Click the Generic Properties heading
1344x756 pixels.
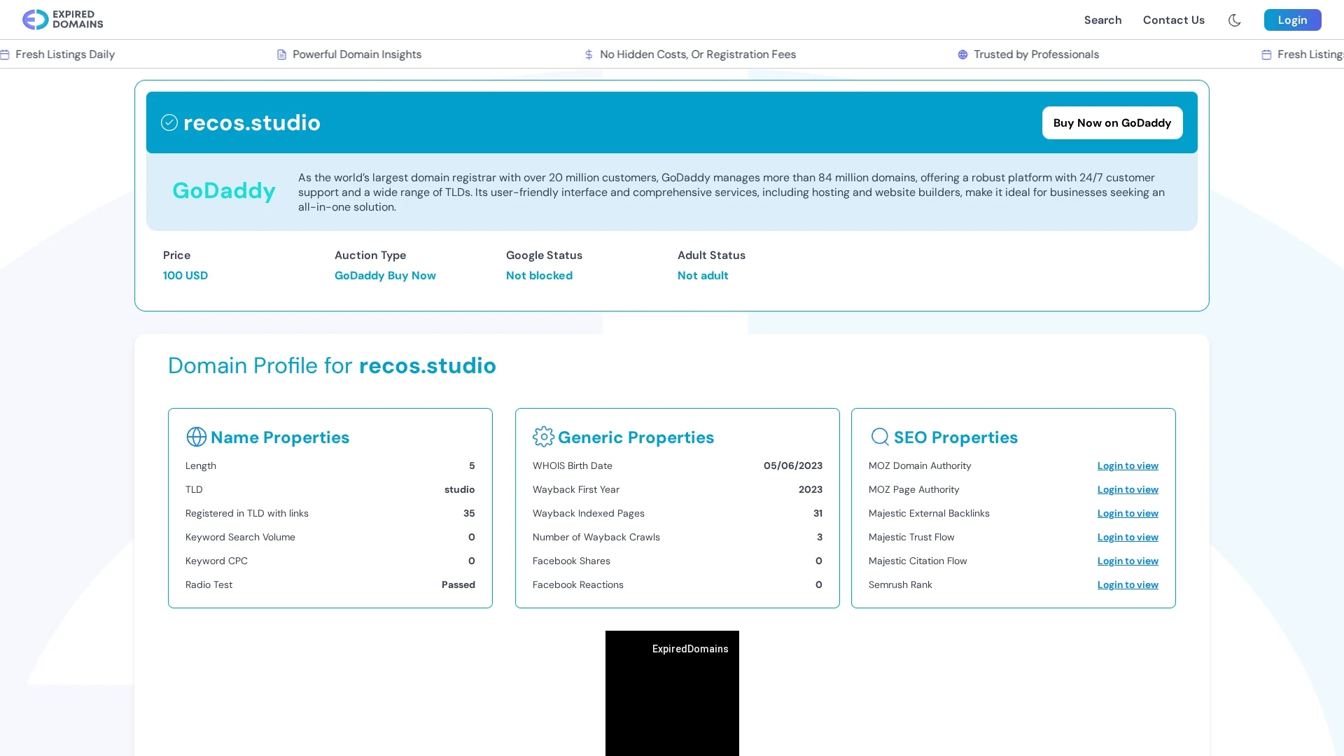coord(636,437)
